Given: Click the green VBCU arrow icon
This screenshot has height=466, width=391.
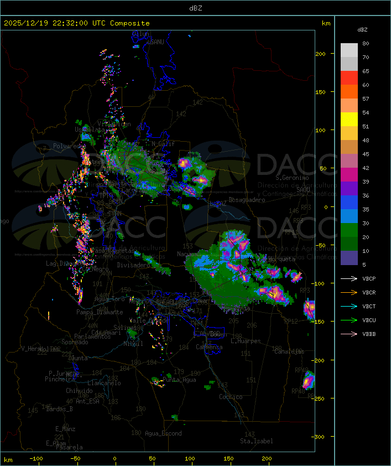Looking at the screenshot, I should [x=349, y=320].
